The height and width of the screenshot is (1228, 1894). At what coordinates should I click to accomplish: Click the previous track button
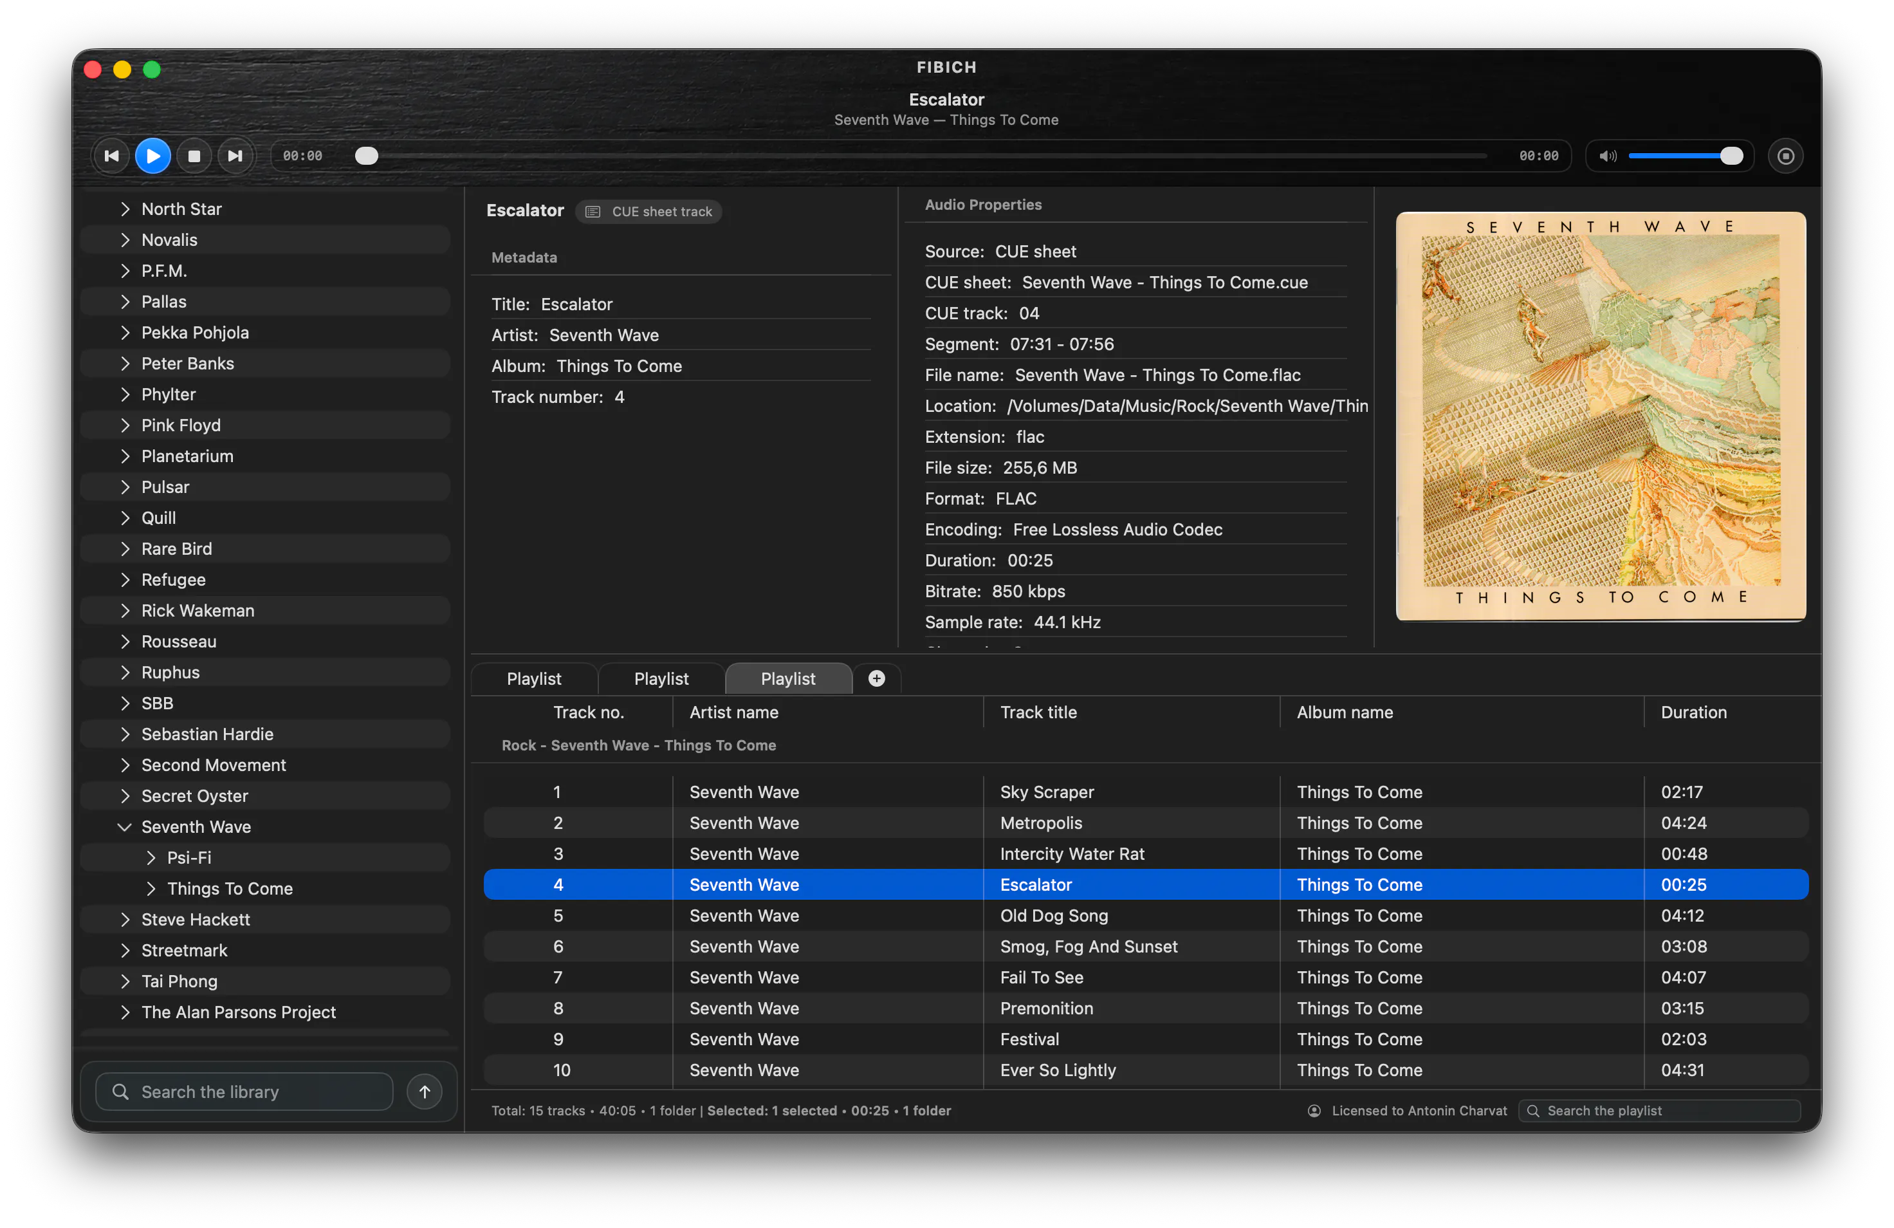[111, 156]
